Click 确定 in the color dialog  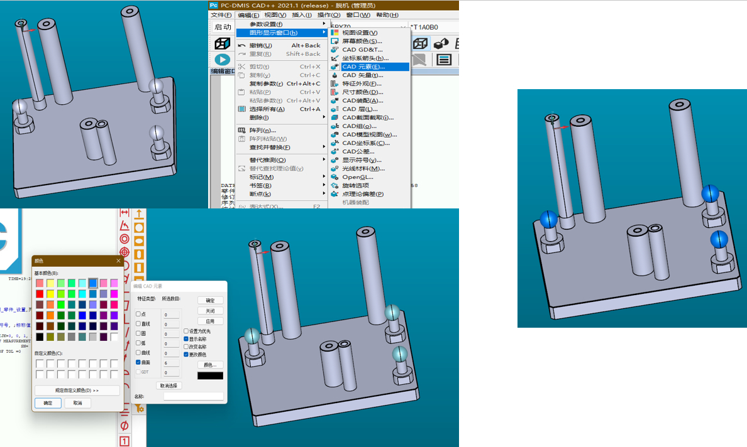click(48, 403)
